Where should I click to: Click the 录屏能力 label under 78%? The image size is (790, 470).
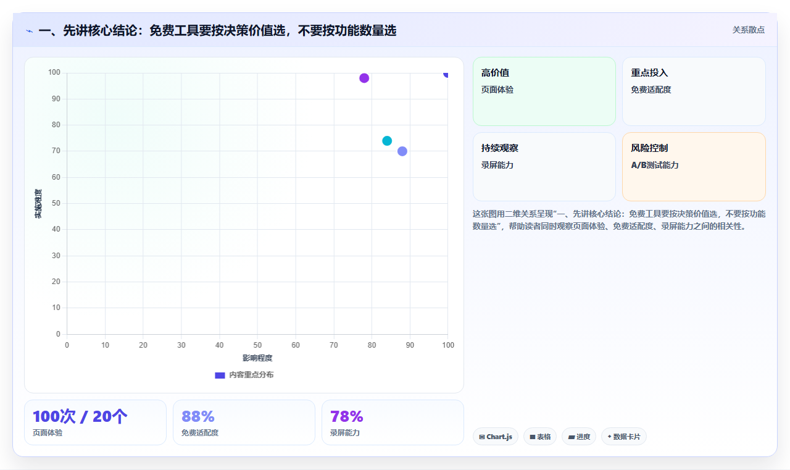[x=345, y=433]
